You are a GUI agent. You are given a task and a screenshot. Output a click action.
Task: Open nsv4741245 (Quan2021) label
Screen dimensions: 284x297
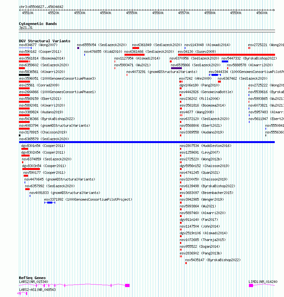click(x=200, y=173)
